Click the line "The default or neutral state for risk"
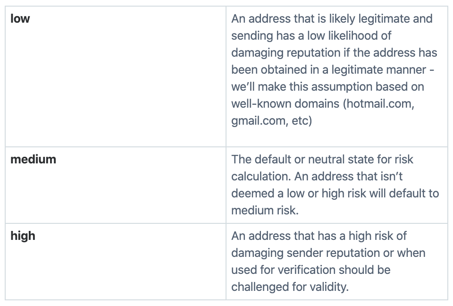 tap(322, 160)
